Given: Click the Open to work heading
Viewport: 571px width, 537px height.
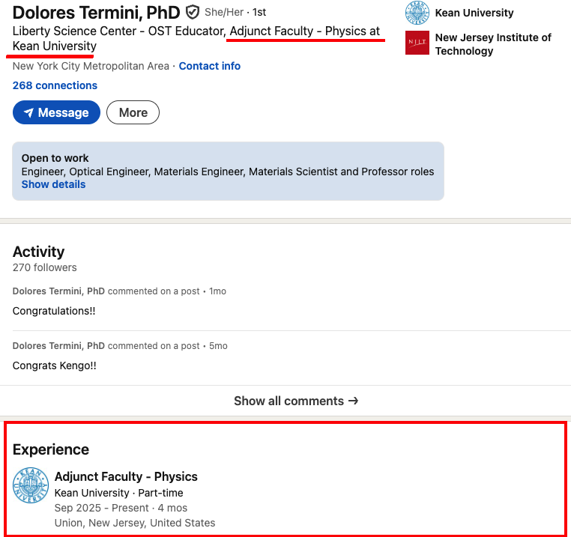Looking at the screenshot, I should click(x=55, y=158).
